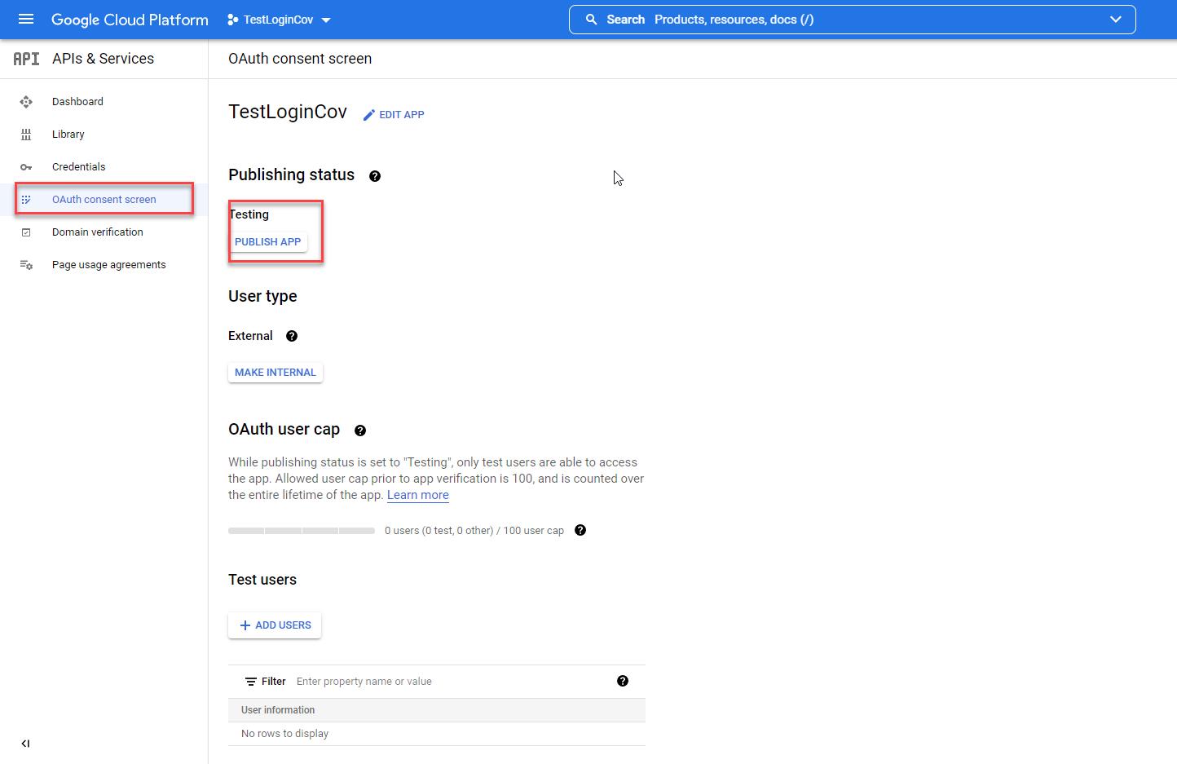Click the Filter icon in test users table
The image size is (1177, 764).
251,682
